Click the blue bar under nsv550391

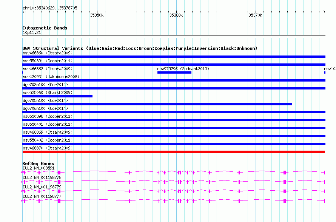174,65
